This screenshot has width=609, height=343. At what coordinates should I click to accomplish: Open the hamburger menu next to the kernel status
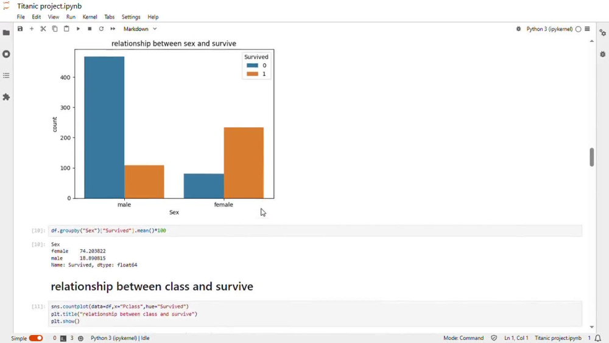(x=587, y=29)
